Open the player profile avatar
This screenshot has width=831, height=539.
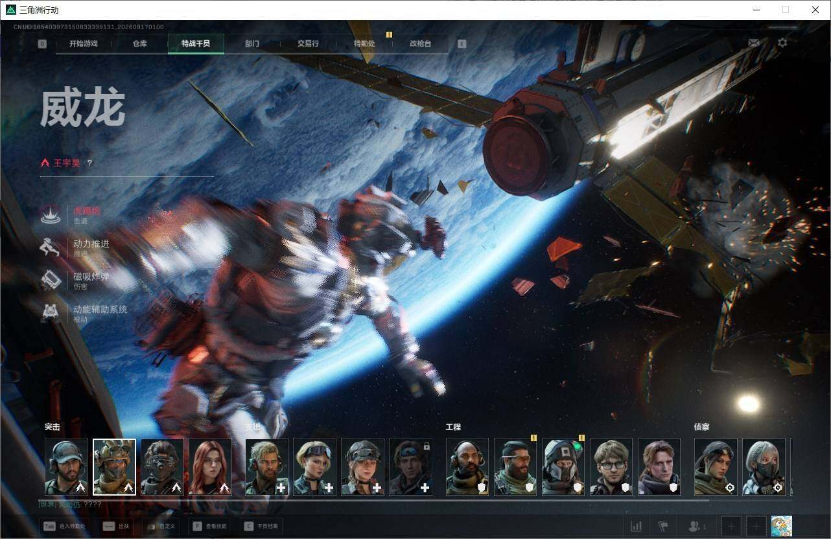[782, 526]
